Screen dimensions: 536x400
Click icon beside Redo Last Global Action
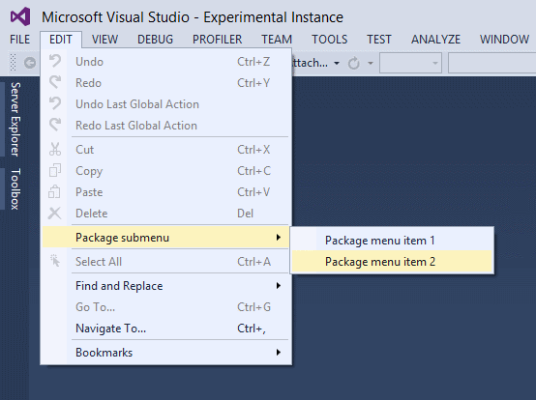point(55,125)
